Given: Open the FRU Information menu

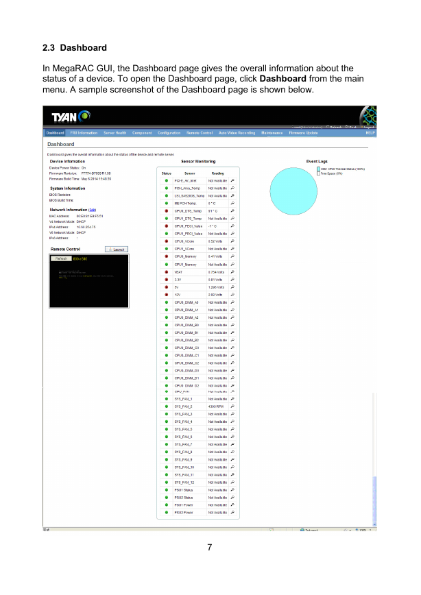Looking at the screenshot, I should point(84,133).
